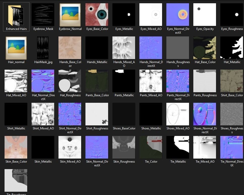Click the 'Hat_Base_Color' file name text

click(x=205, y=62)
